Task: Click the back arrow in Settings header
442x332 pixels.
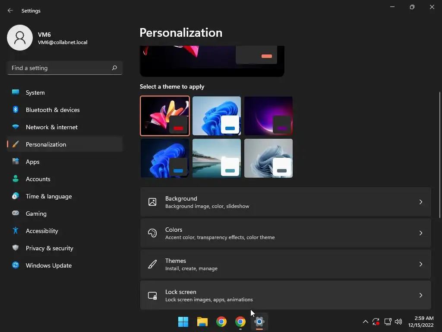Action: [x=10, y=10]
